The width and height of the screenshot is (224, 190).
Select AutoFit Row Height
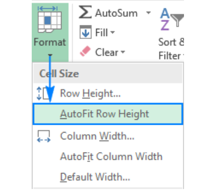point(108,114)
